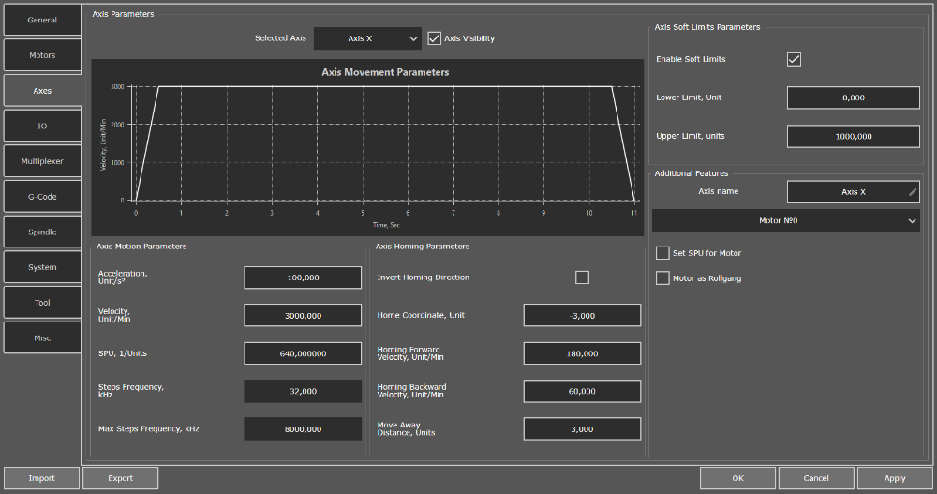
Task: Click the Velocity Unit/Min input field
Action: [303, 316]
